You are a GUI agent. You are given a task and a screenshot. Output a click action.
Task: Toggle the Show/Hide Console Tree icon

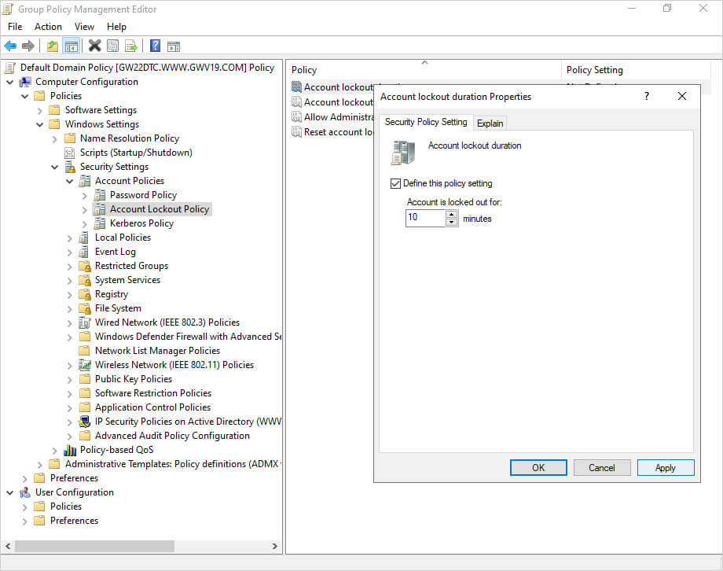click(71, 46)
